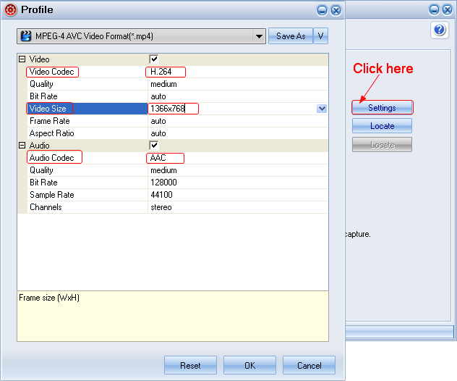
Task: Select the video Quality medium value
Action: pos(163,84)
